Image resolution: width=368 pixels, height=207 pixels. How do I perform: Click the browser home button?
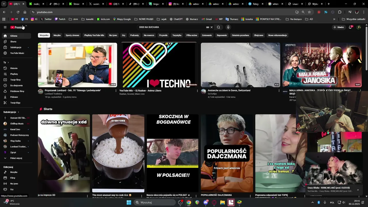point(25,12)
